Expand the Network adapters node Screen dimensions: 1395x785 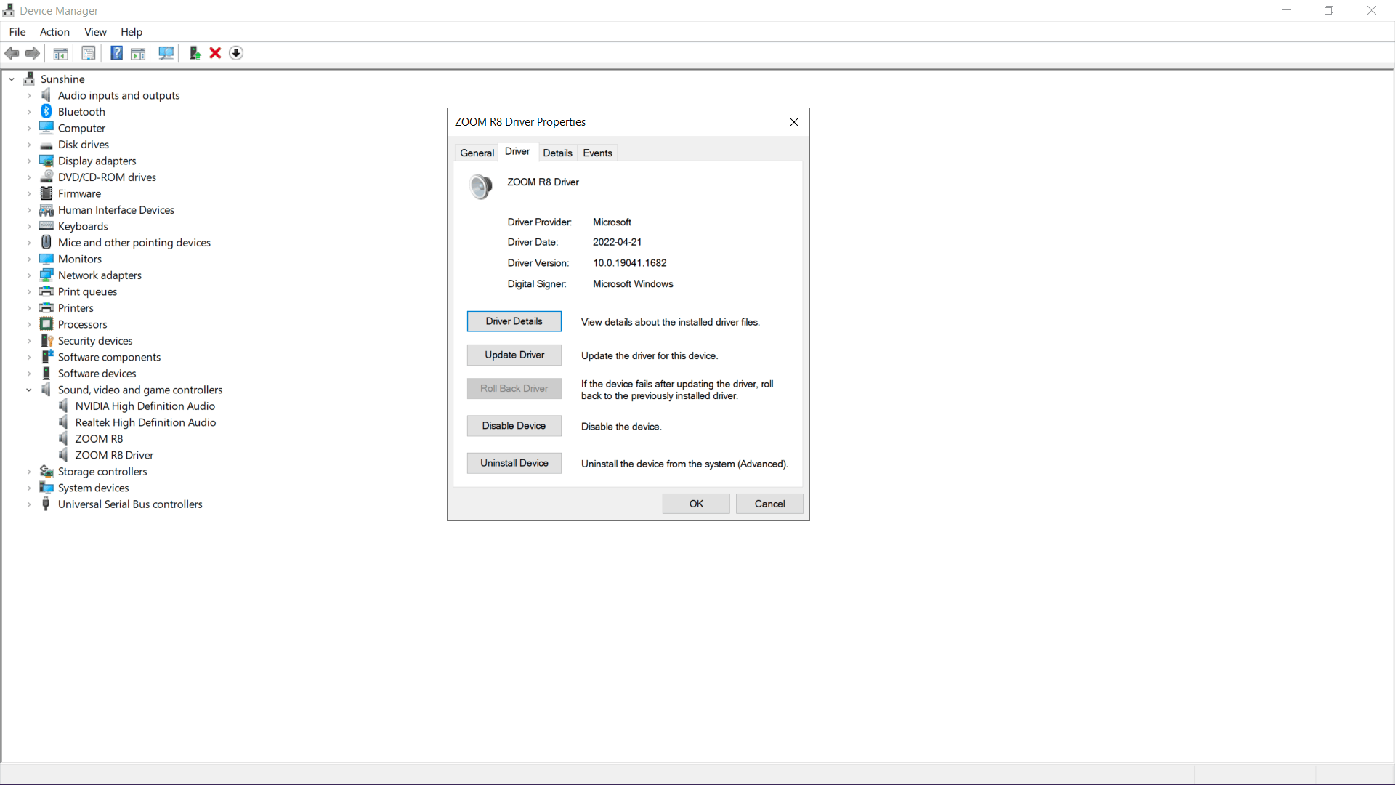coord(29,275)
